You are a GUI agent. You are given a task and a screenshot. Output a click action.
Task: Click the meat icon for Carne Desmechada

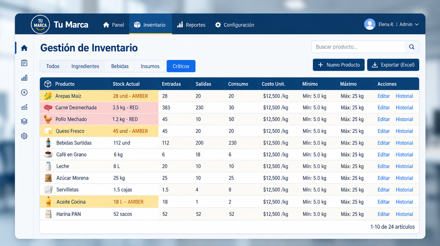(48, 108)
